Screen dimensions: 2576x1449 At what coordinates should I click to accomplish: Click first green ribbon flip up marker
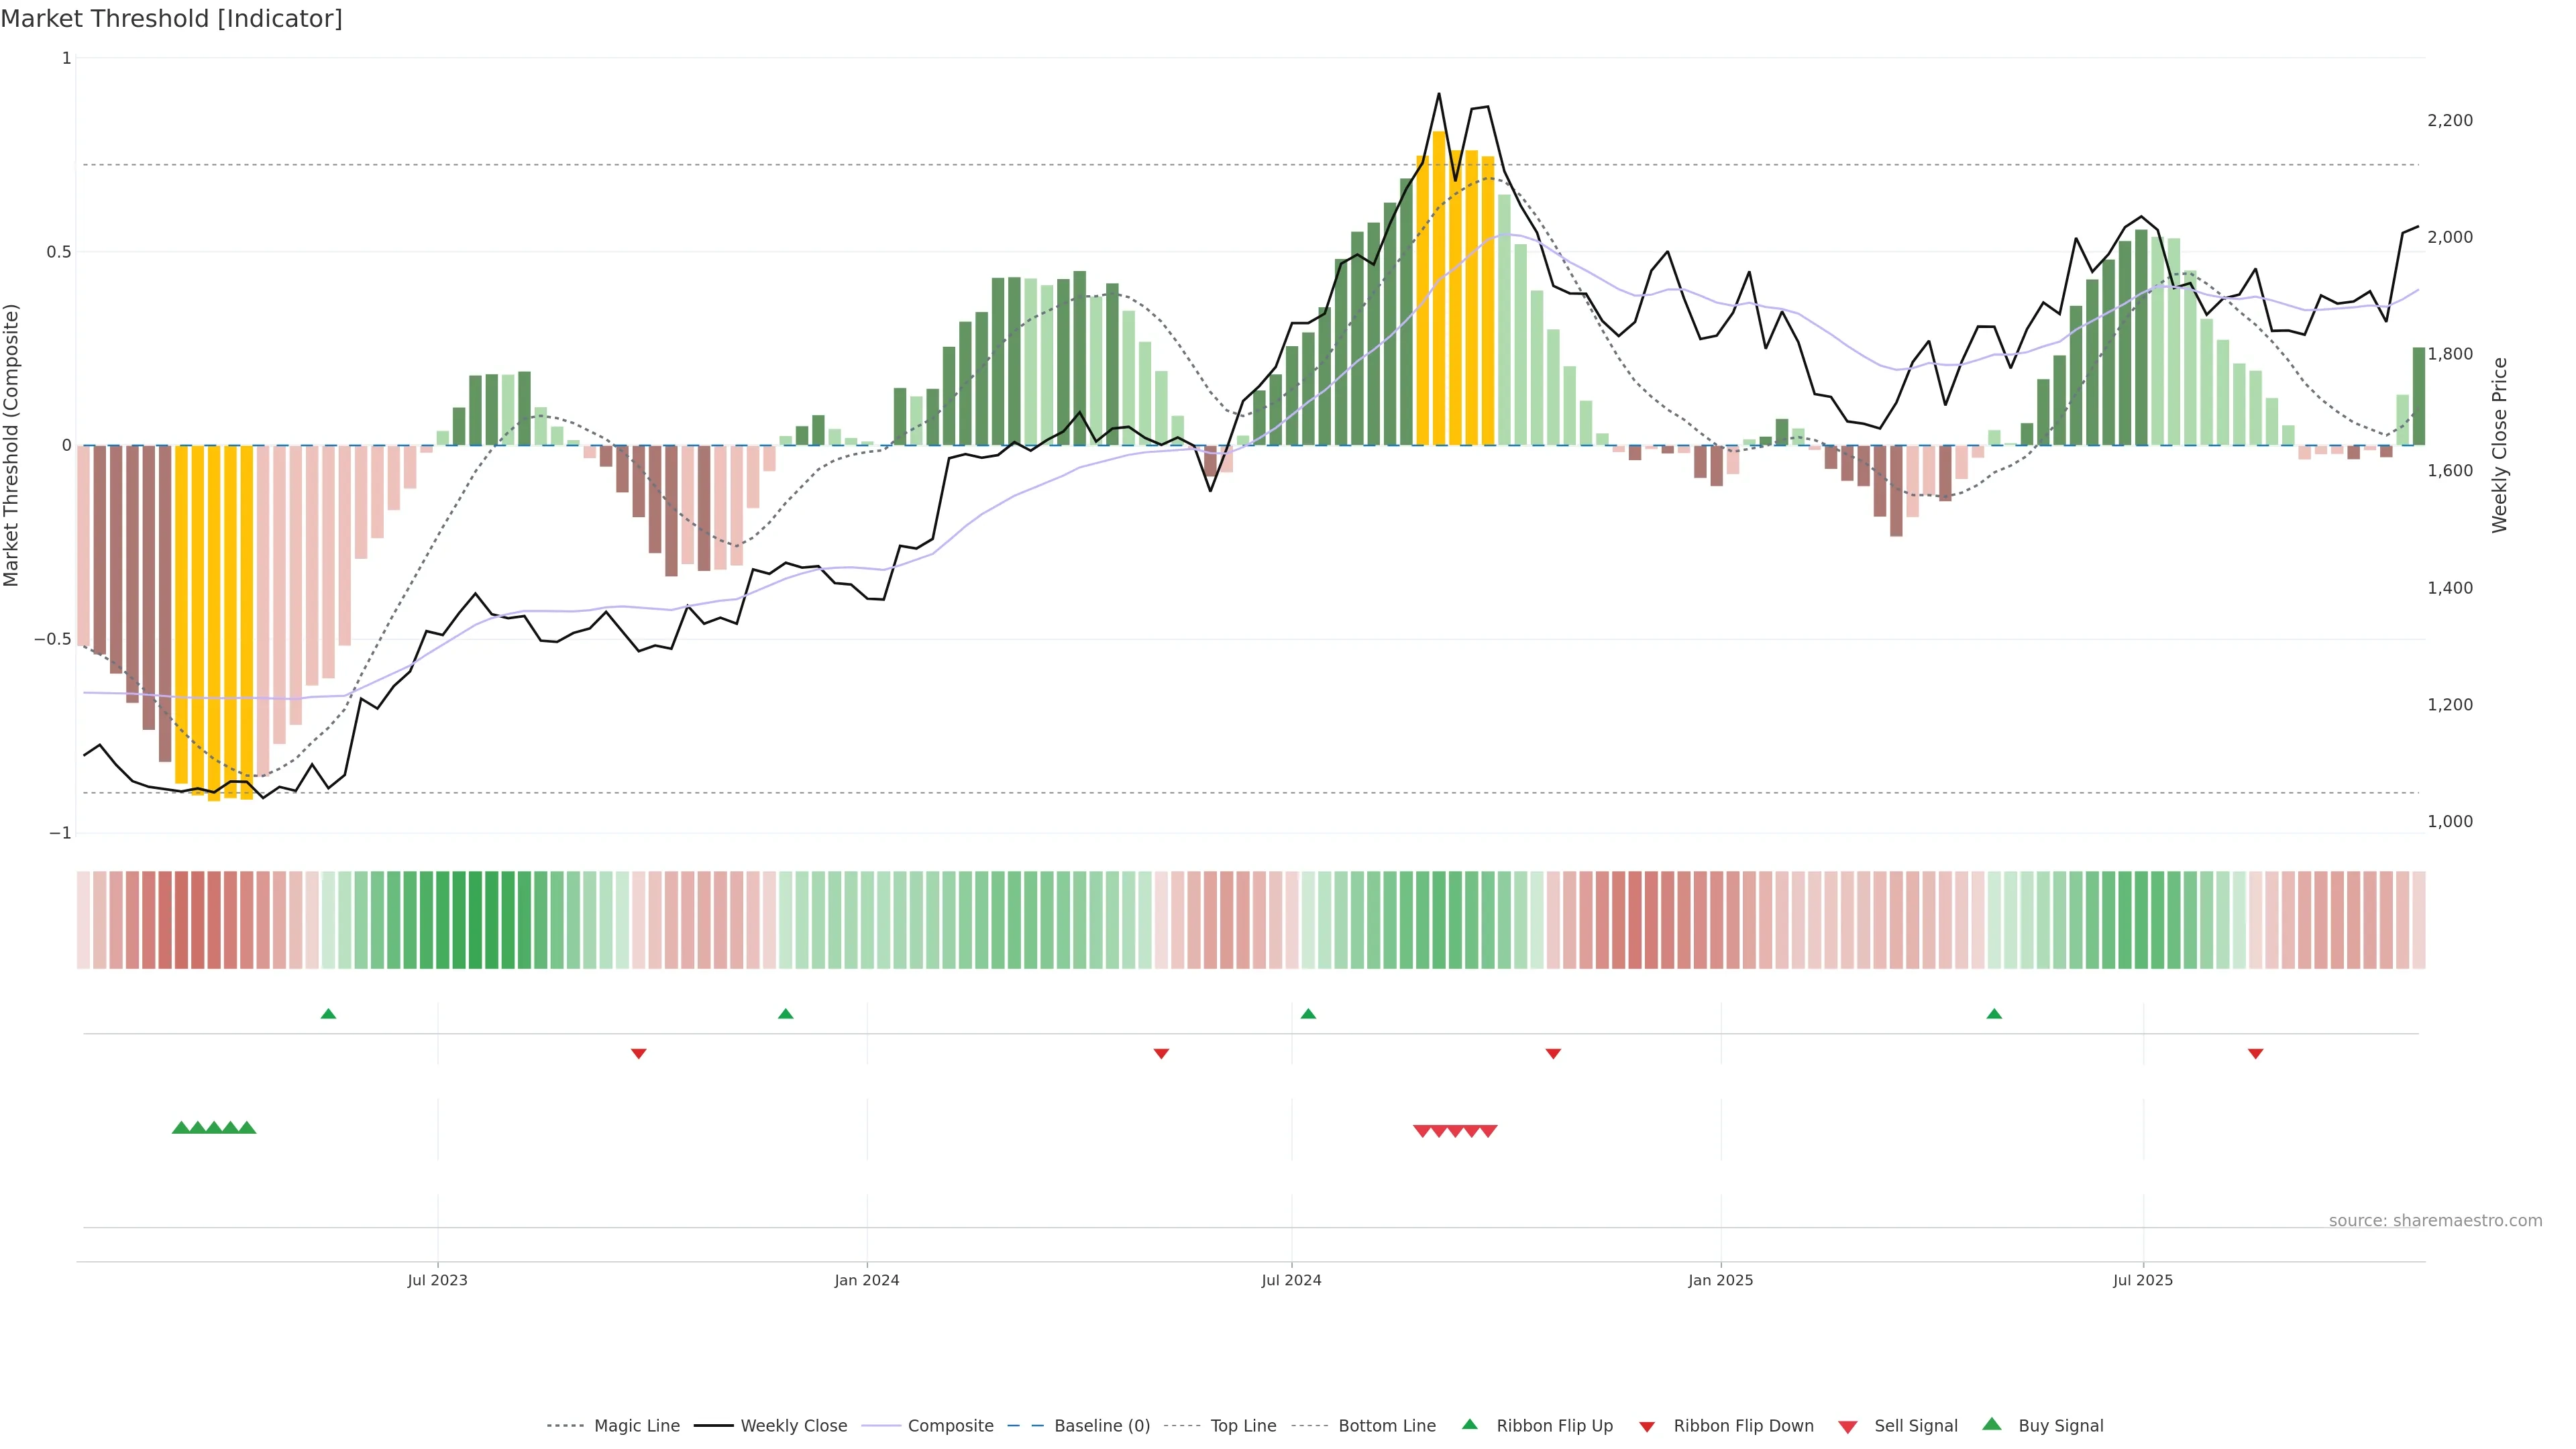pyautogui.click(x=328, y=1014)
